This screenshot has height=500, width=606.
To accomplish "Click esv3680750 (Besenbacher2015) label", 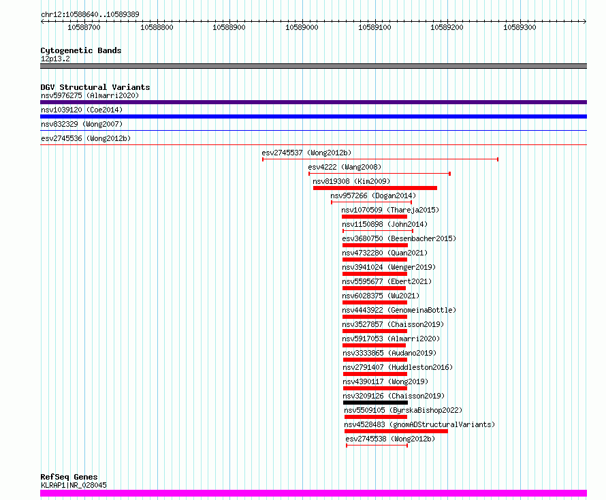I will 399,238.
